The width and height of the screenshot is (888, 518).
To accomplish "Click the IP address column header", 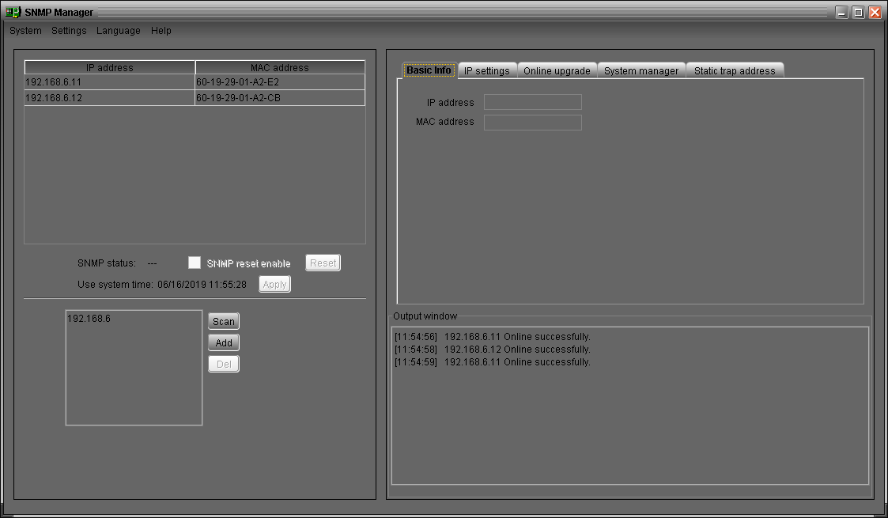I will 110,67.
